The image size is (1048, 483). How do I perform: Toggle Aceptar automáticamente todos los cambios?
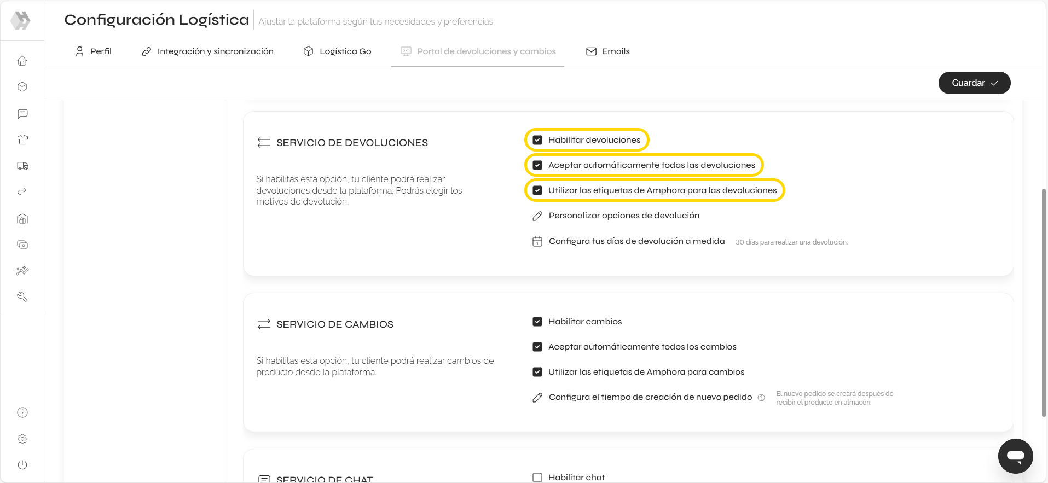(537, 347)
